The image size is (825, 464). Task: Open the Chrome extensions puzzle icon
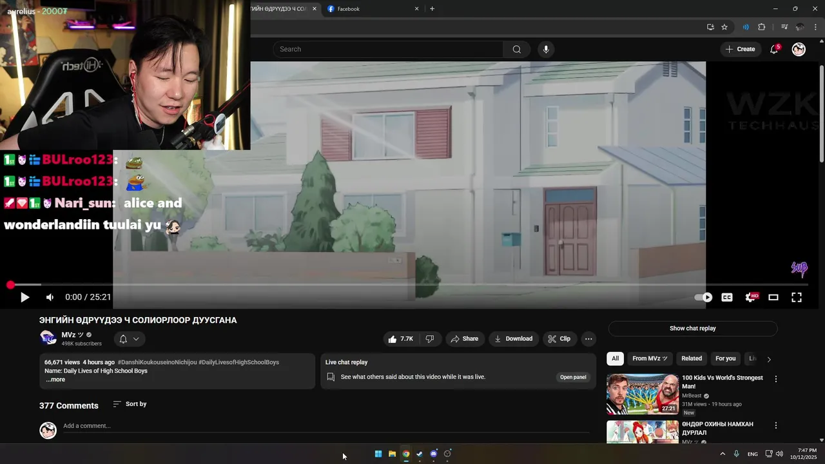(x=761, y=27)
